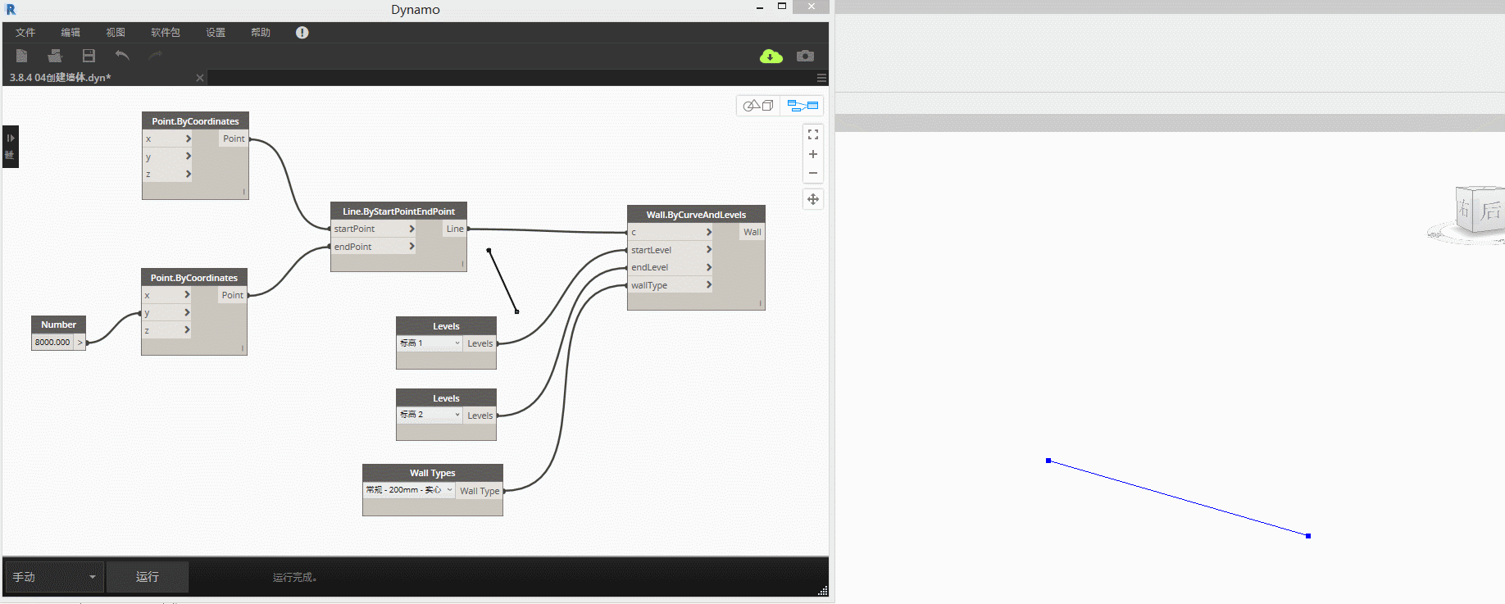
Task: Open the 手动 run mode dropdown
Action: 55,577
